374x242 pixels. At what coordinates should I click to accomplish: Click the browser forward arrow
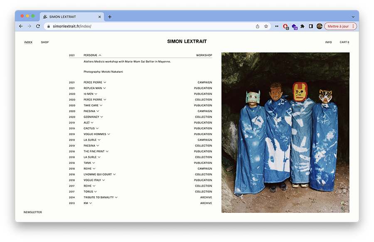tap(30, 26)
